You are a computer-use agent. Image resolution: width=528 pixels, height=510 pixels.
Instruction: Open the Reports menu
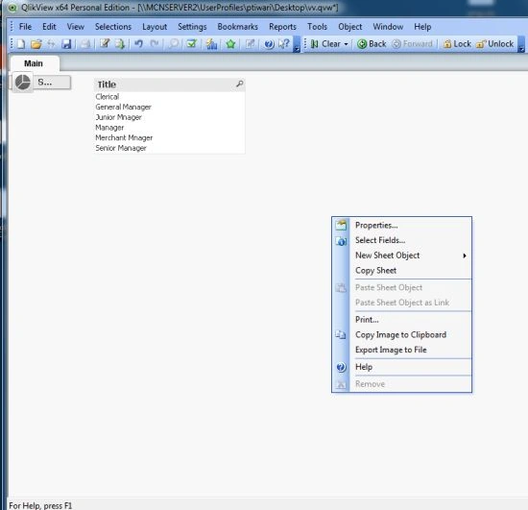click(x=282, y=27)
